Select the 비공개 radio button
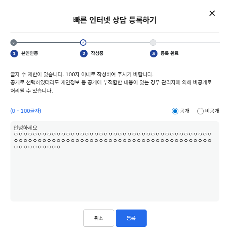The height and width of the screenshot is (234, 229). 200,111
